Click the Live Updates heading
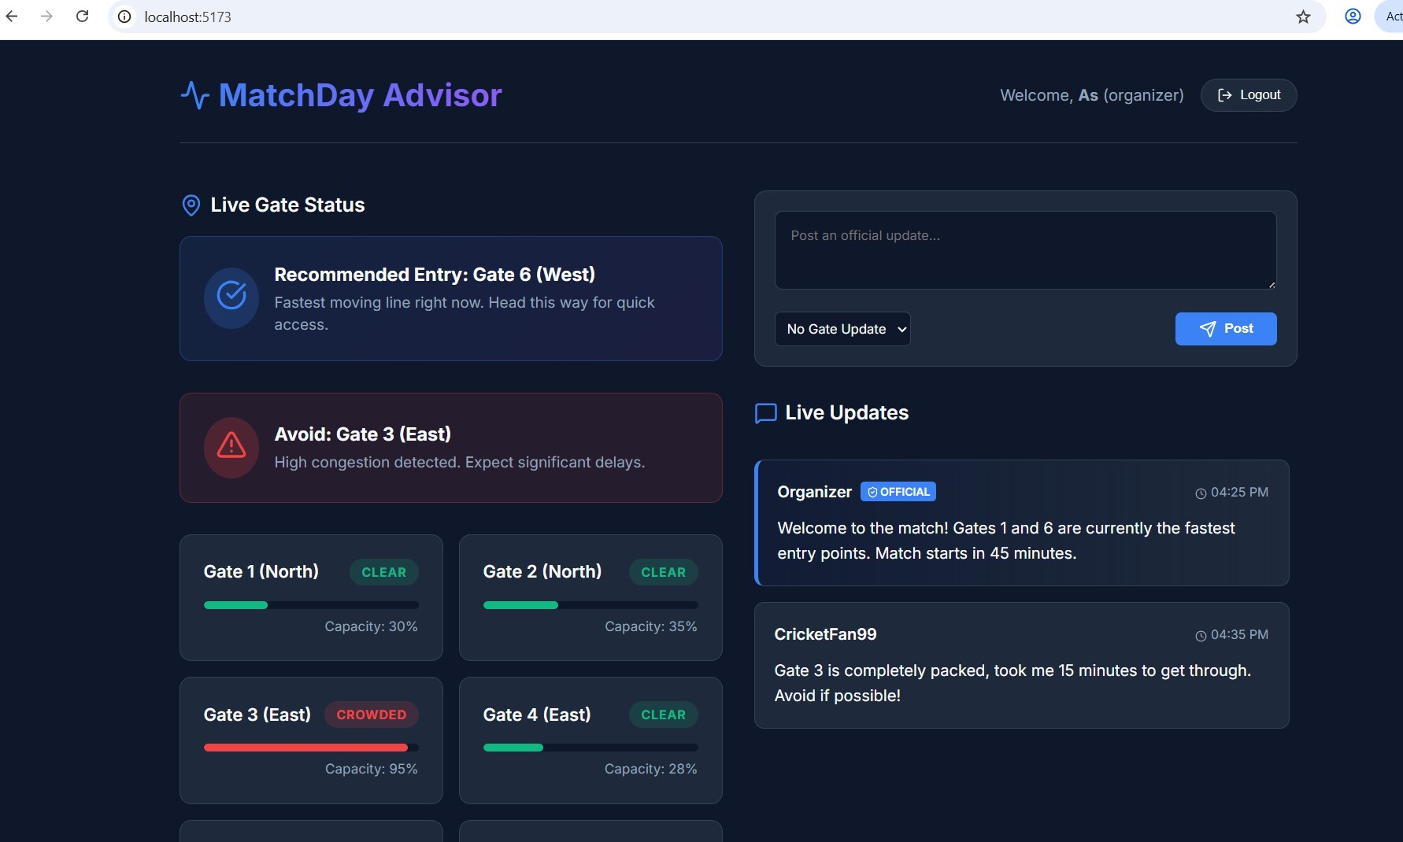 pyautogui.click(x=847, y=413)
